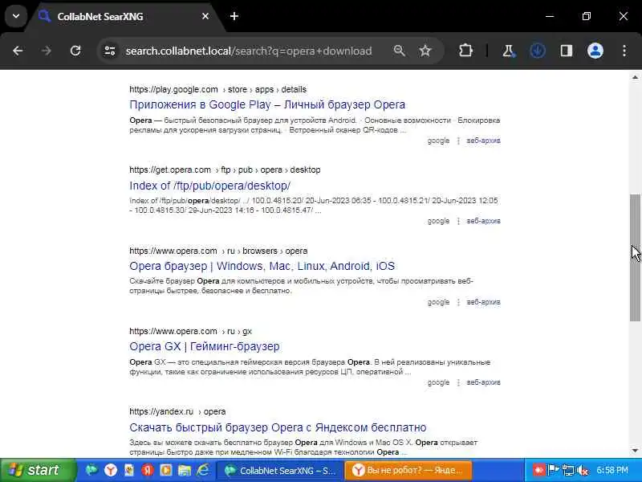The height and width of the screenshot is (482, 642).
Task: Reload the current search page
Action: 75,51
